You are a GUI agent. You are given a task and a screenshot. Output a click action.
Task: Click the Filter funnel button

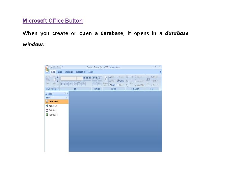click(132, 80)
